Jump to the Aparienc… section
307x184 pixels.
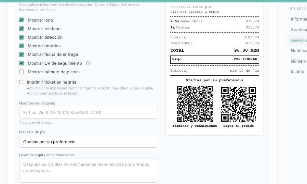pos(298,29)
